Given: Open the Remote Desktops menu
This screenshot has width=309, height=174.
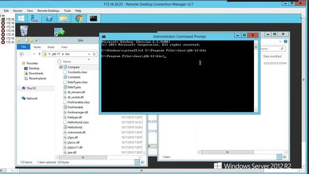Looking at the screenshot, I should 48,11.
